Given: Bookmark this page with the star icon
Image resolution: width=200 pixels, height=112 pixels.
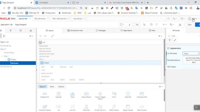Looking at the screenshot, I should click(86, 8).
